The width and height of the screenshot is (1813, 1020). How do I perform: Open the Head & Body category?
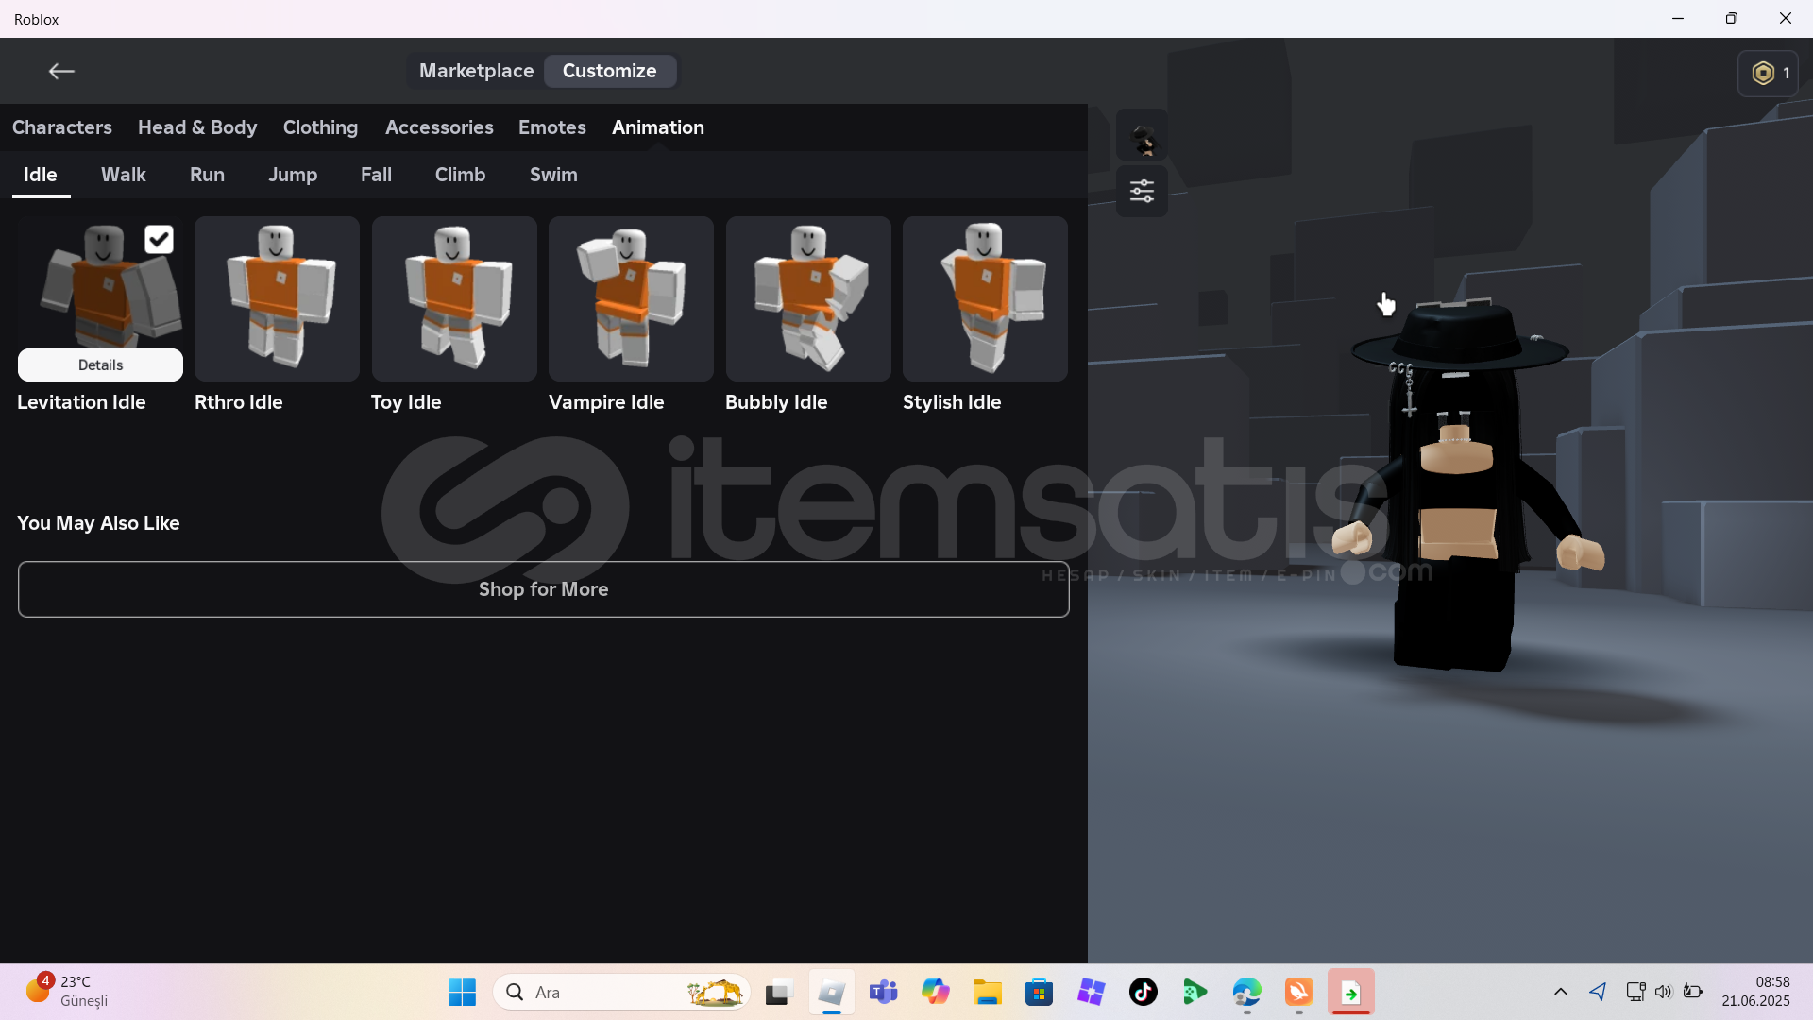(x=197, y=127)
